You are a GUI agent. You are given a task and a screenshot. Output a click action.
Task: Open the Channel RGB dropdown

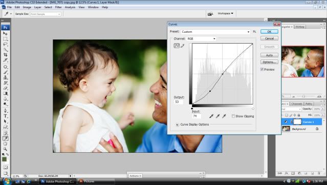pos(201,38)
